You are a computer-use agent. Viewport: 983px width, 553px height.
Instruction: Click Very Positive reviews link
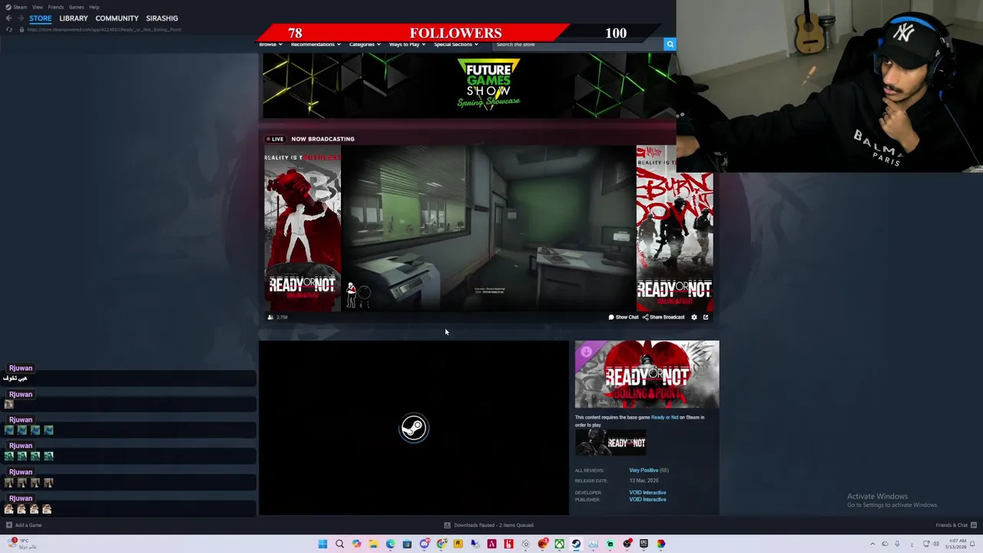tap(644, 470)
